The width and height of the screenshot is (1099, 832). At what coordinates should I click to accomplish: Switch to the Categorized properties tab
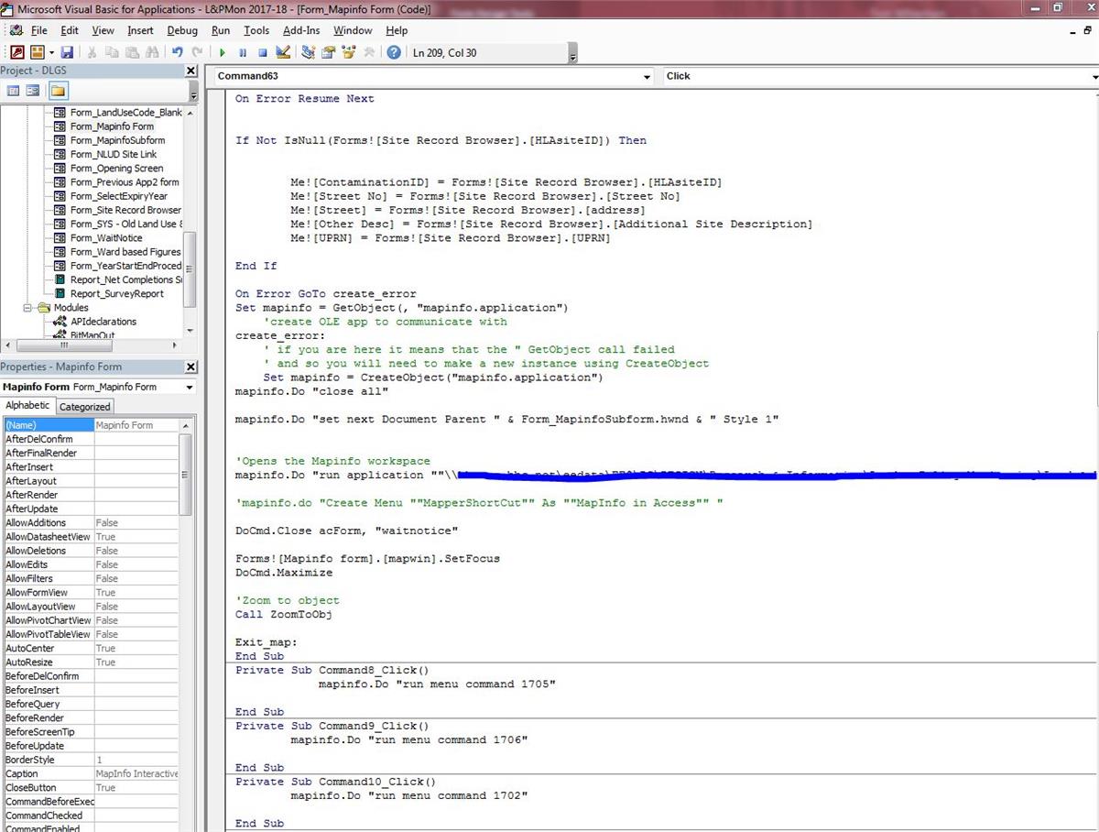tap(84, 407)
